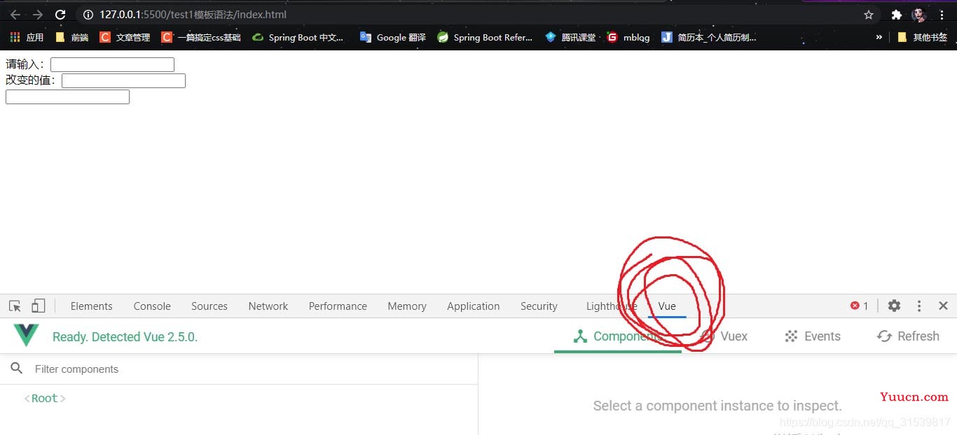Screen dimensions: 957x435
Task: Open the 前端 bookmark folder
Action: 71,37
